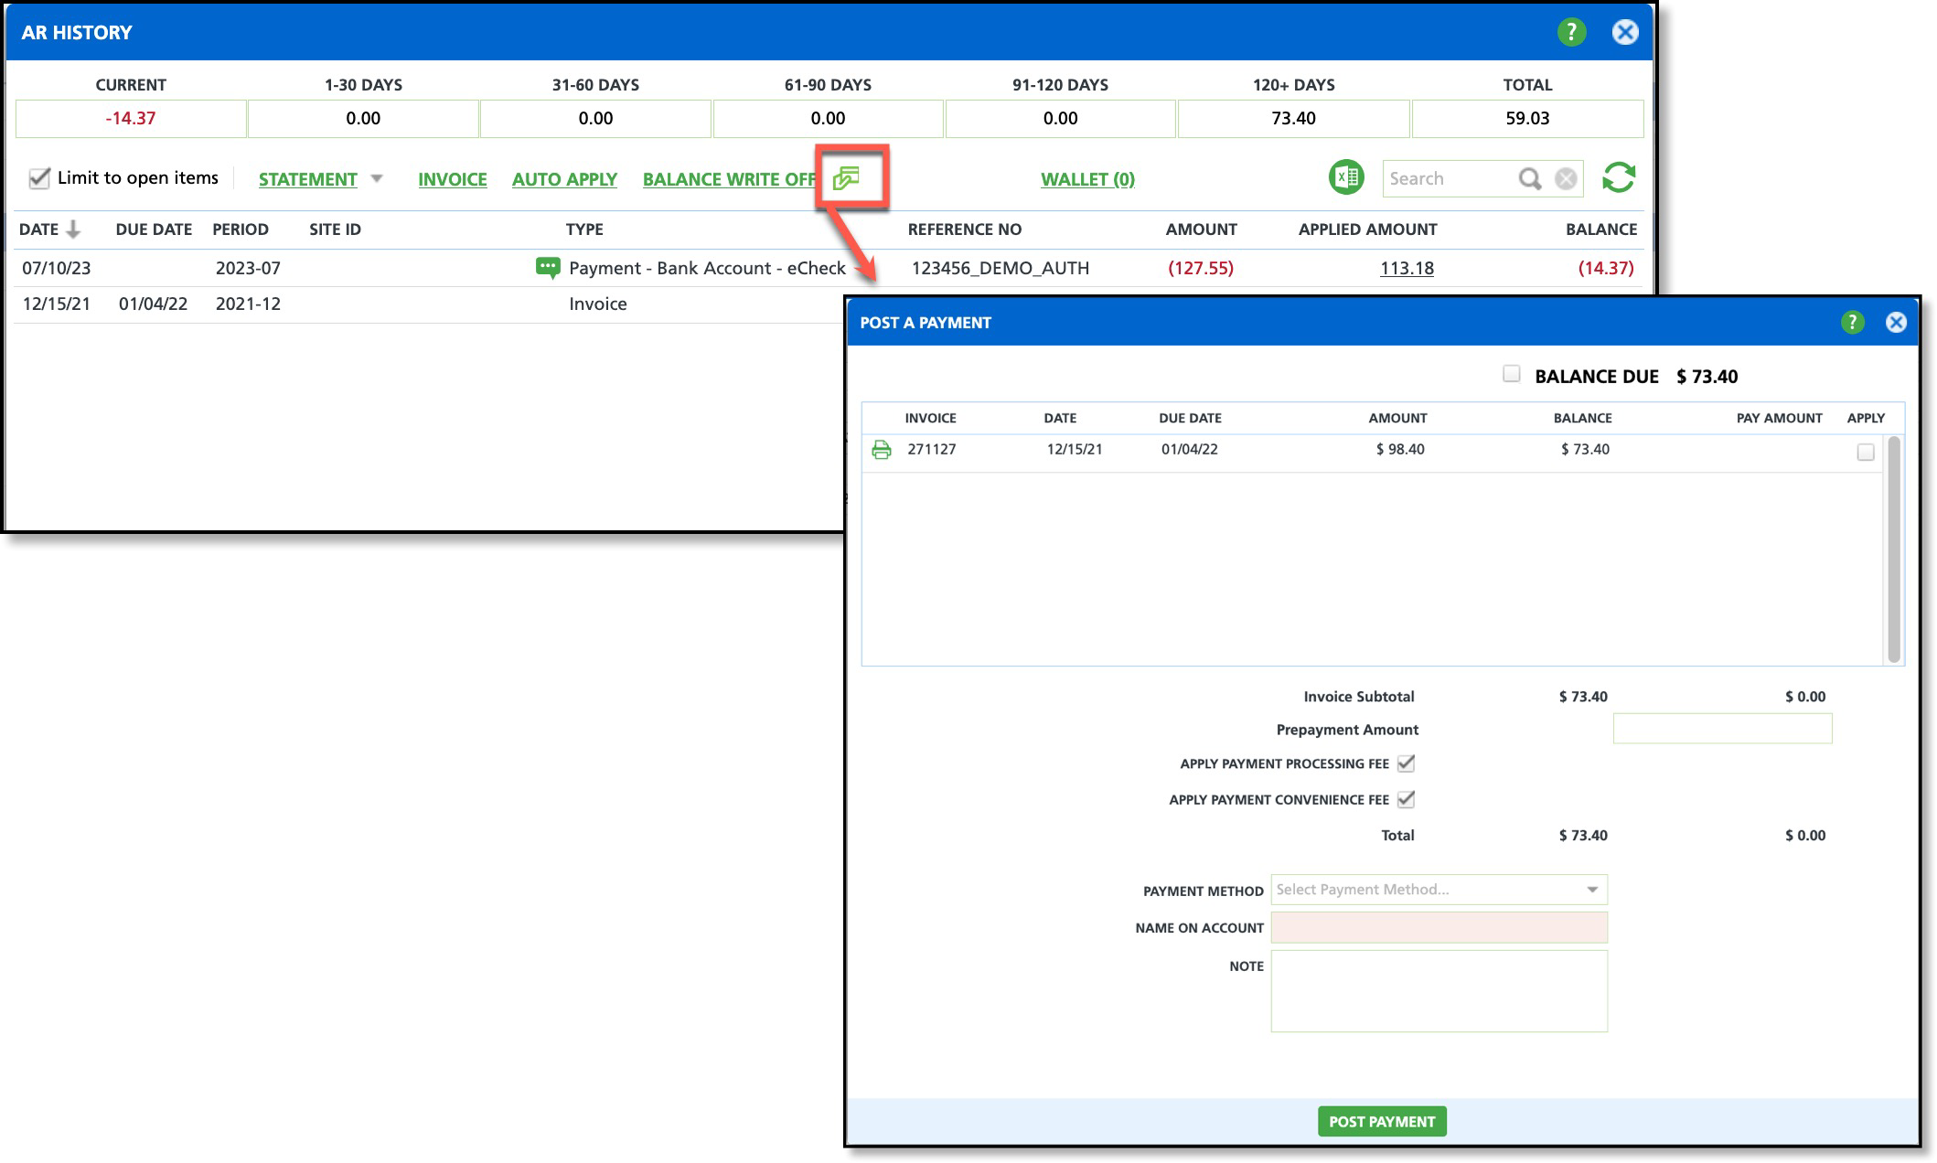Clear the search field with the X icon
Image resolution: width=1937 pixels, height=1163 pixels.
click(x=1566, y=178)
